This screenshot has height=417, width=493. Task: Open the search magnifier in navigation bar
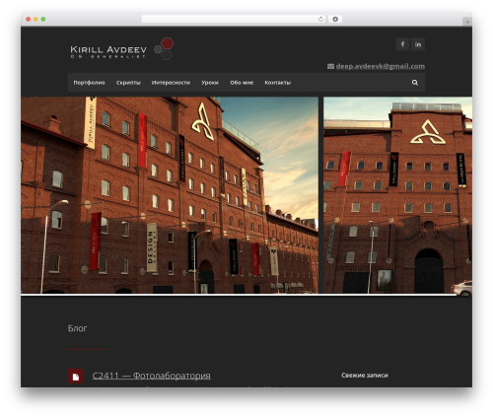[415, 83]
